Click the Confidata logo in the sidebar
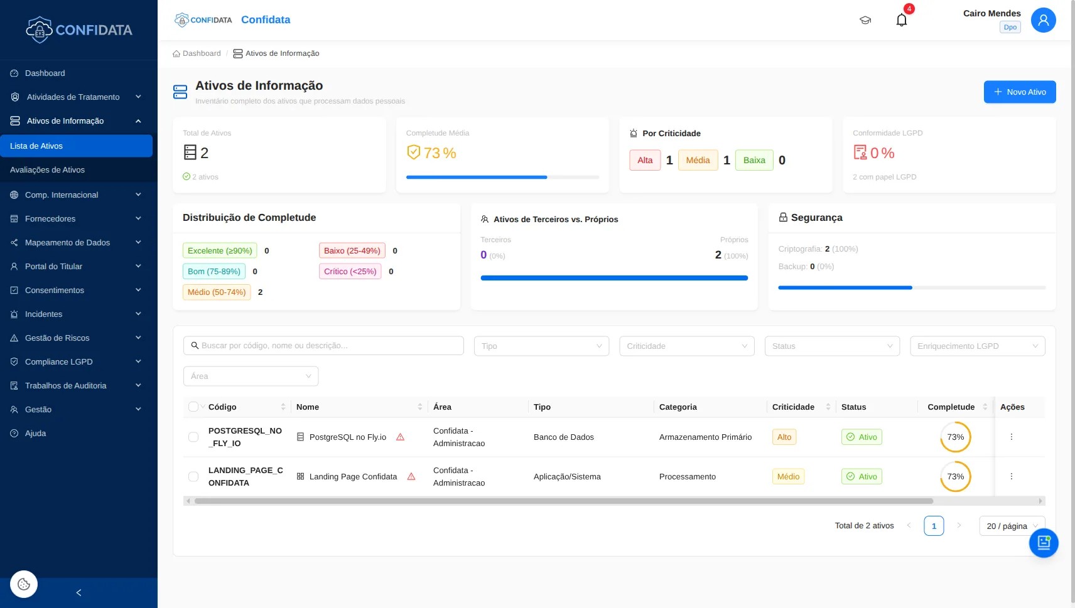 pos(78,29)
